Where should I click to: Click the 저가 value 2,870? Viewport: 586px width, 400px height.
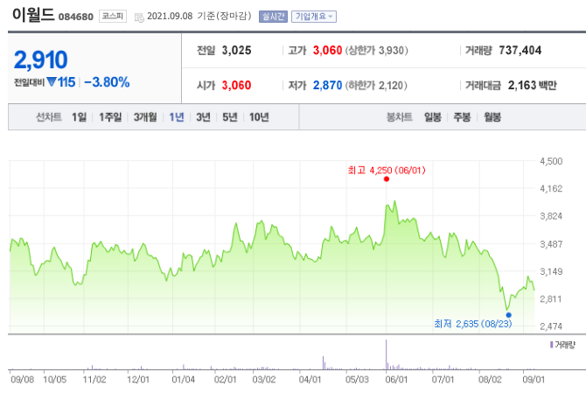(x=327, y=85)
